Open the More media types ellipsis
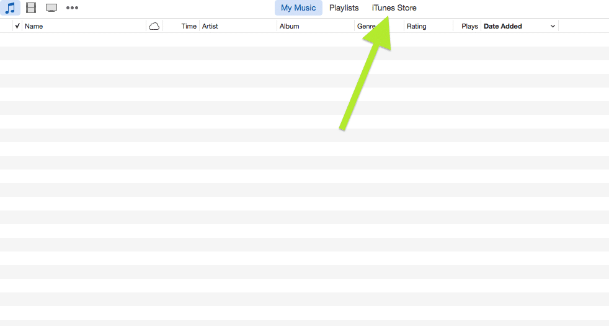609x326 pixels. pyautogui.click(x=72, y=7)
